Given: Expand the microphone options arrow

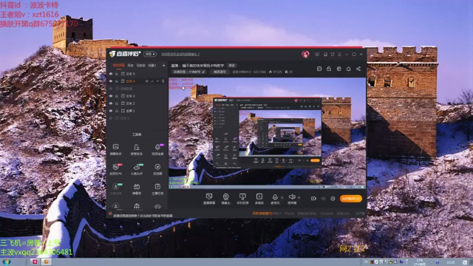Looking at the screenshot, I should pos(282,198).
